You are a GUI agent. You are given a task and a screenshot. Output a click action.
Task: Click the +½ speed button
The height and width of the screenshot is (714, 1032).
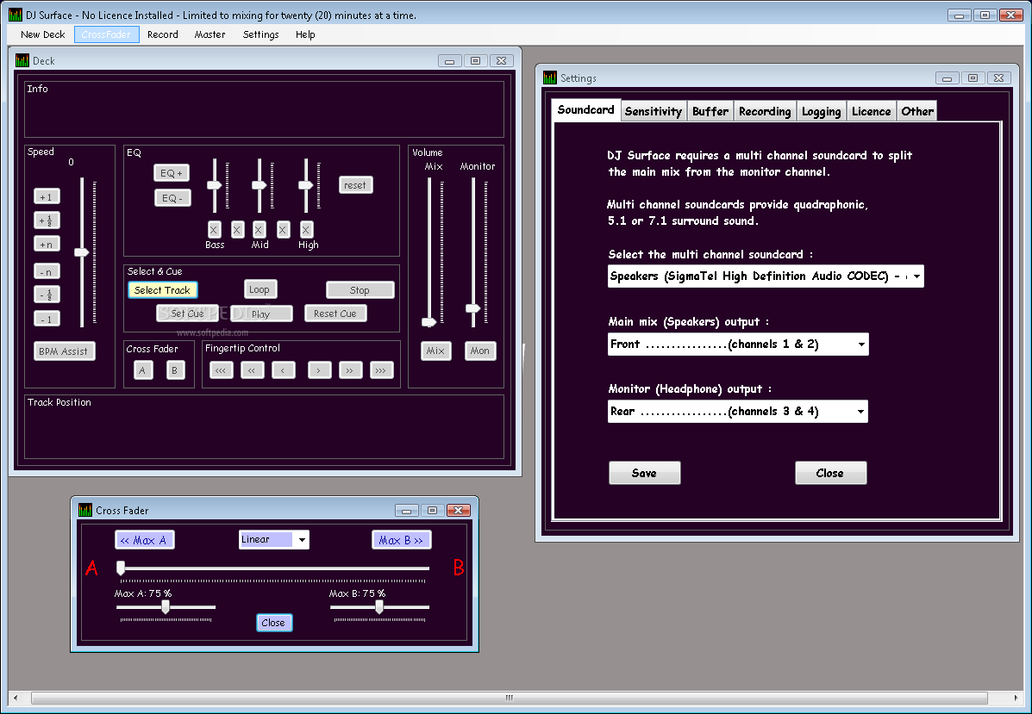click(x=46, y=220)
